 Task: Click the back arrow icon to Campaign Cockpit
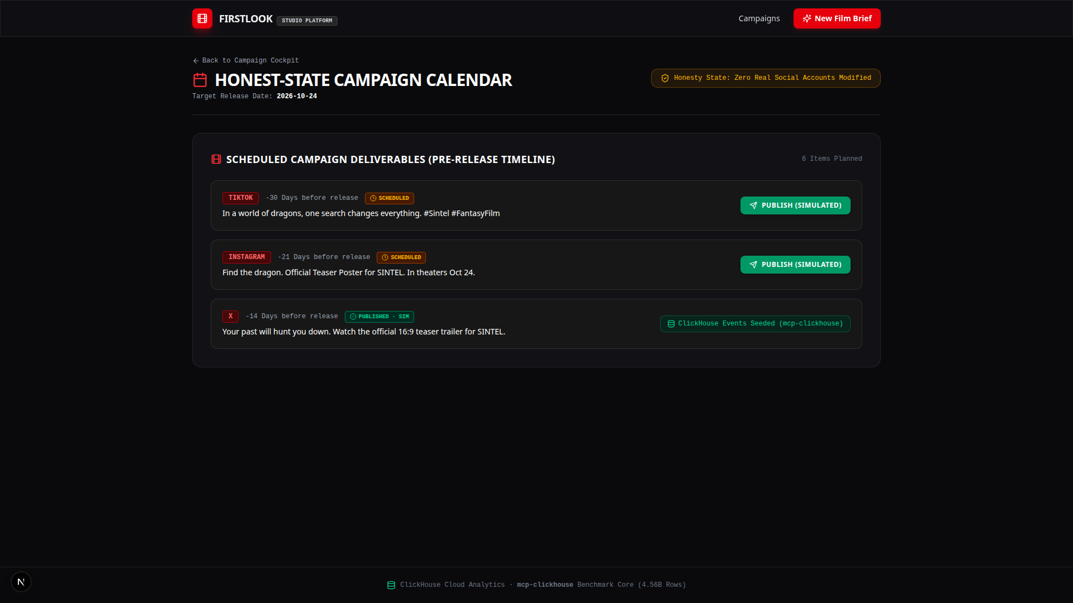coord(196,61)
